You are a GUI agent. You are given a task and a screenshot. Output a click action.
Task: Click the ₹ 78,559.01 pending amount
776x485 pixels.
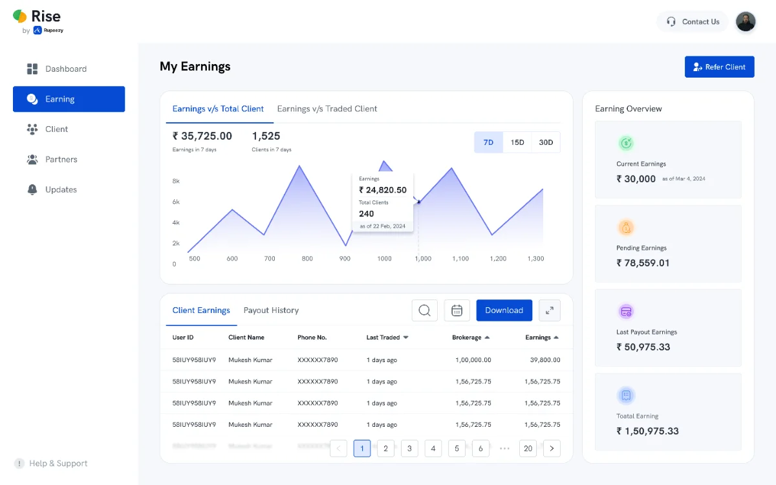click(643, 263)
